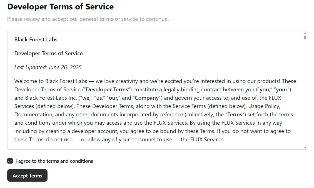Click the bold word "your" in the paragraph
The width and height of the screenshot is (314, 188).
282,90
